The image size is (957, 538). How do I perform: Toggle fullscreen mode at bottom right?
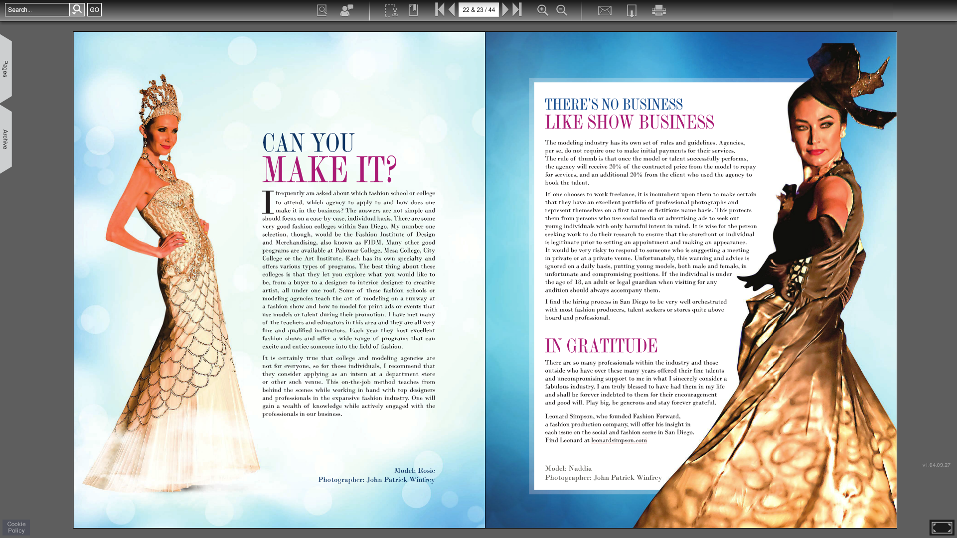942,527
